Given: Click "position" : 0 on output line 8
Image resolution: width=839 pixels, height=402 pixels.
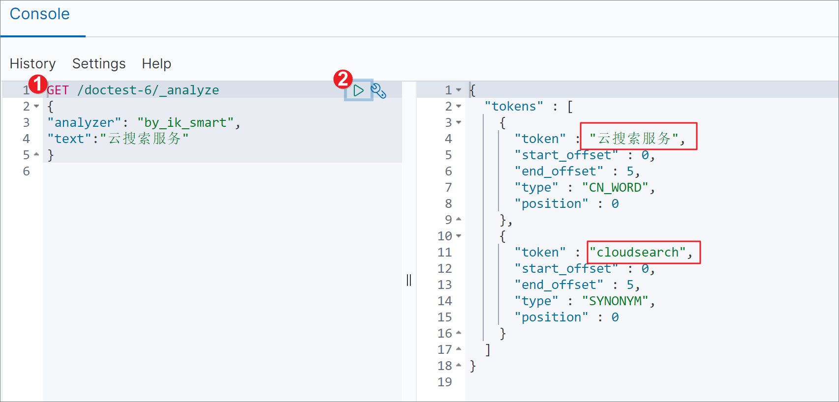Looking at the screenshot, I should coord(566,203).
